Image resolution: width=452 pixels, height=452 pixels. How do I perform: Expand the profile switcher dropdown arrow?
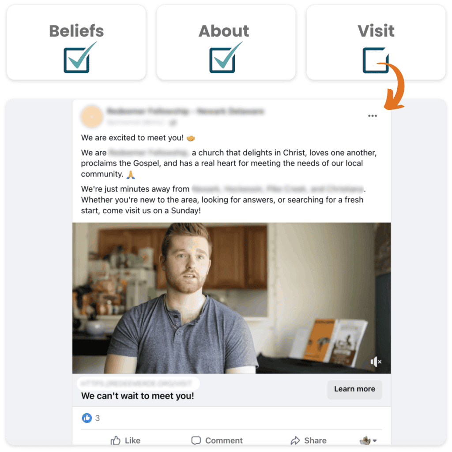[374, 441]
